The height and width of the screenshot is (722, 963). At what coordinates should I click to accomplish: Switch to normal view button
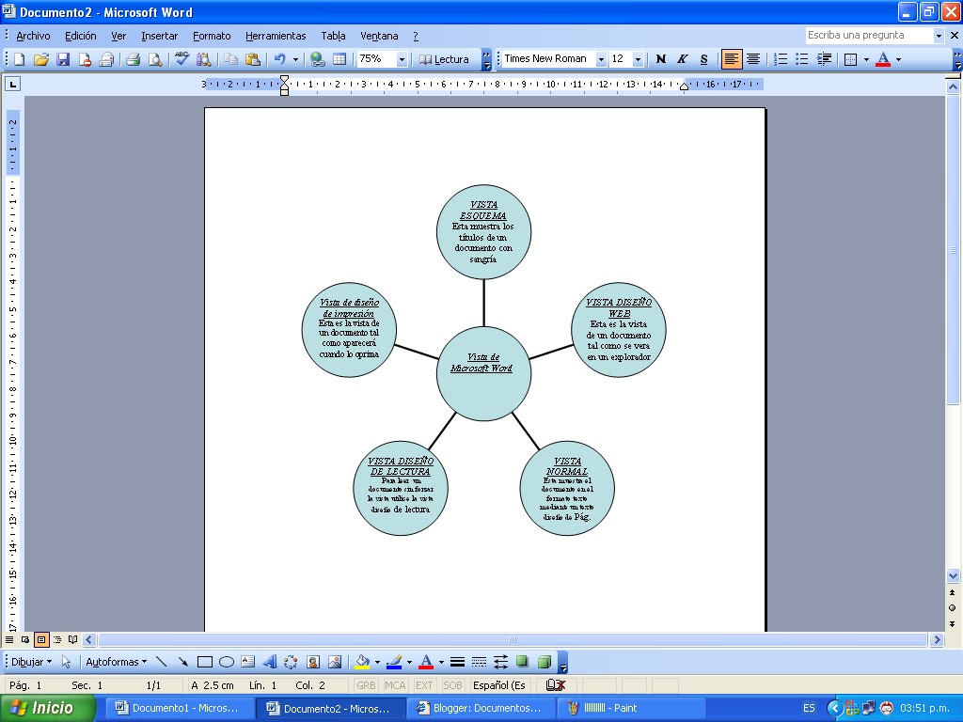tap(9, 639)
